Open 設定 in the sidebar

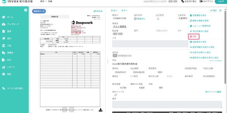(x=7, y=74)
